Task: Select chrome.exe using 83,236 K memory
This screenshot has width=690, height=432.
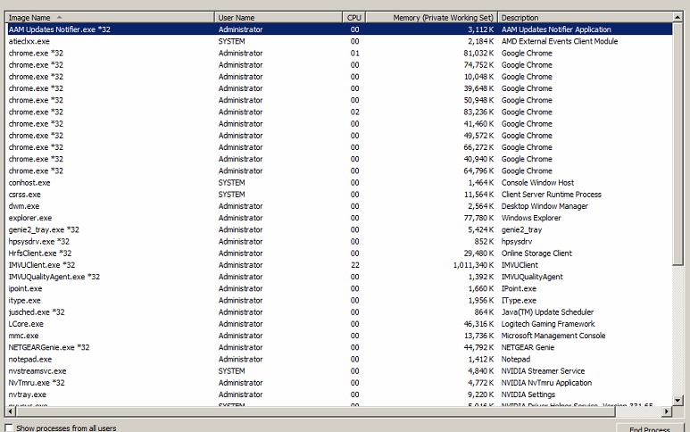Action: pos(339,112)
